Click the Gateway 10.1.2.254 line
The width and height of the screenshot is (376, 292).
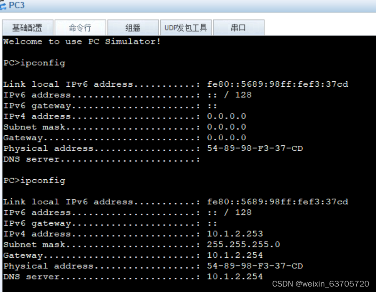pyautogui.click(x=126, y=255)
